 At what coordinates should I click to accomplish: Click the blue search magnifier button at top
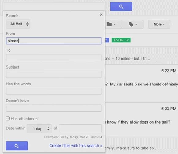pos(121,6)
